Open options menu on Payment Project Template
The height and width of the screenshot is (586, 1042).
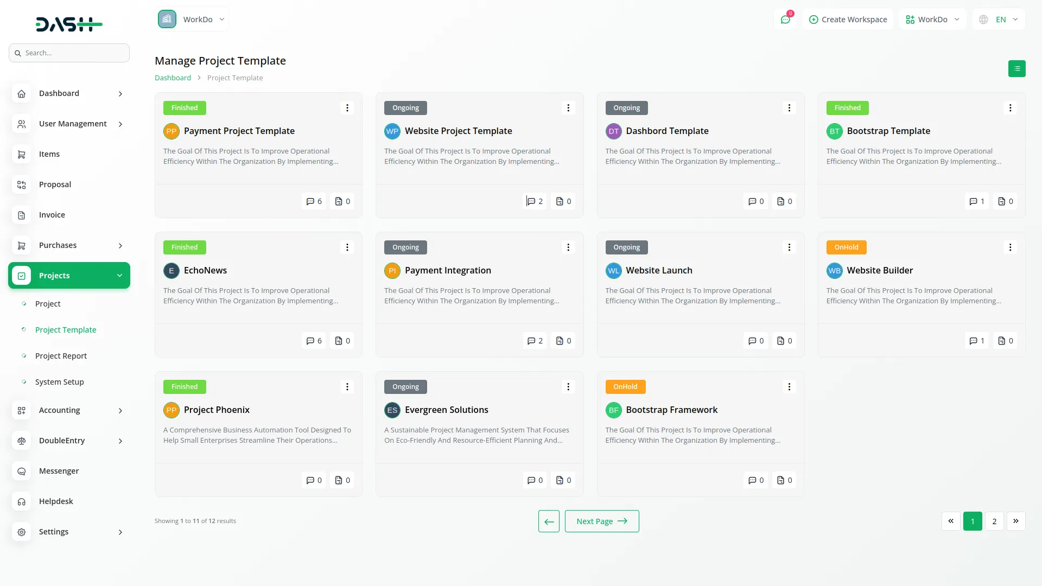click(347, 108)
